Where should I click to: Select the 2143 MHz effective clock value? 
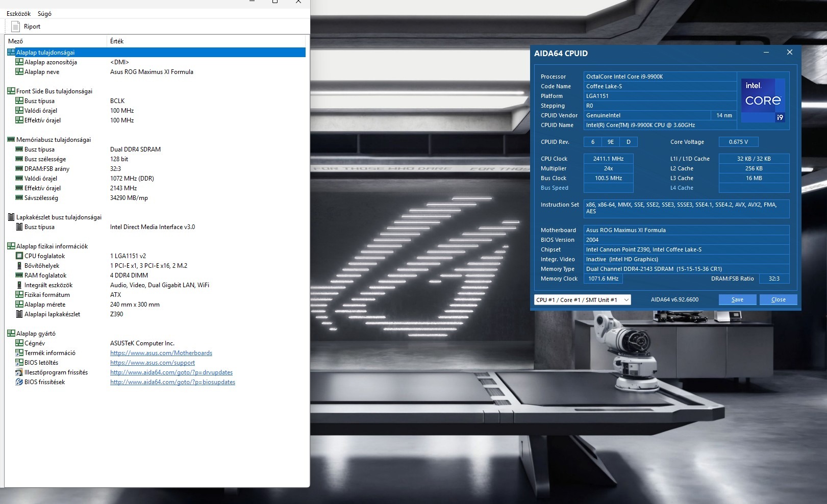[123, 188]
